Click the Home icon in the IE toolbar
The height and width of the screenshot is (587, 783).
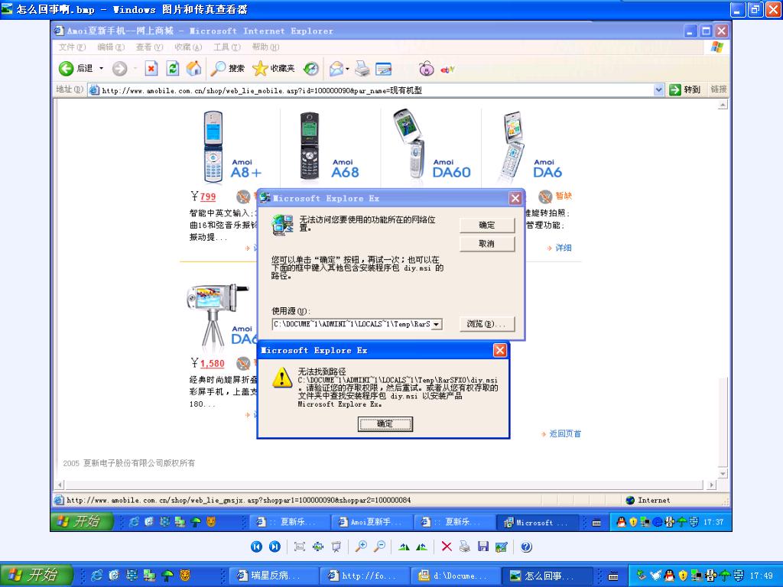click(193, 68)
